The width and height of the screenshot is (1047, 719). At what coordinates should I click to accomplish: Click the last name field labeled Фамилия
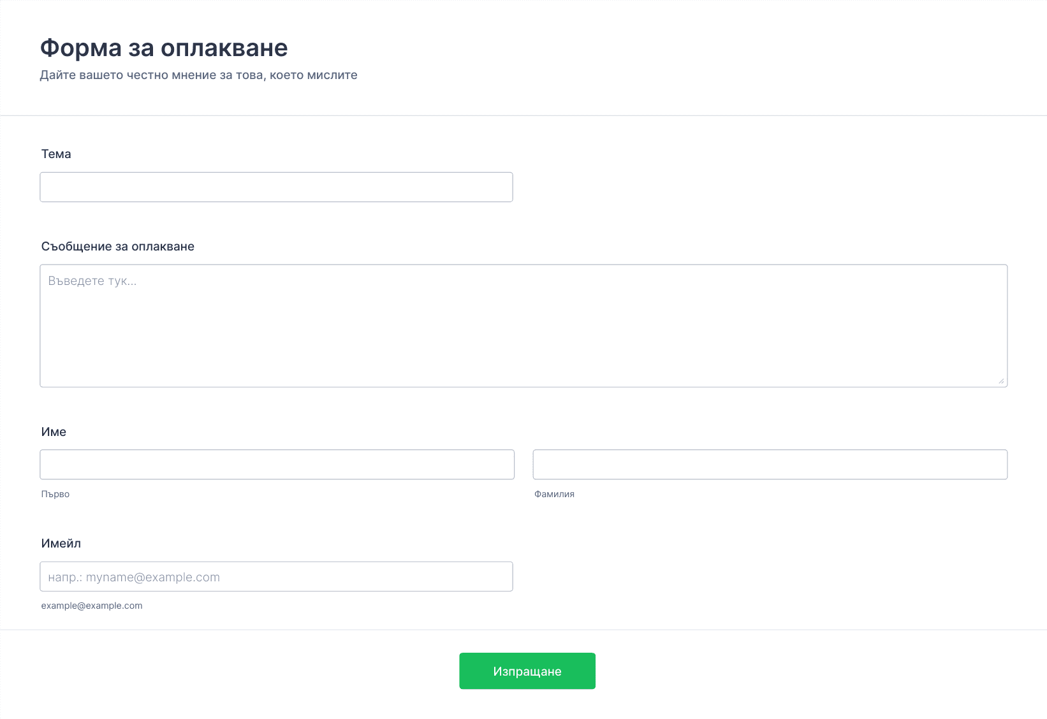pyautogui.click(x=770, y=465)
